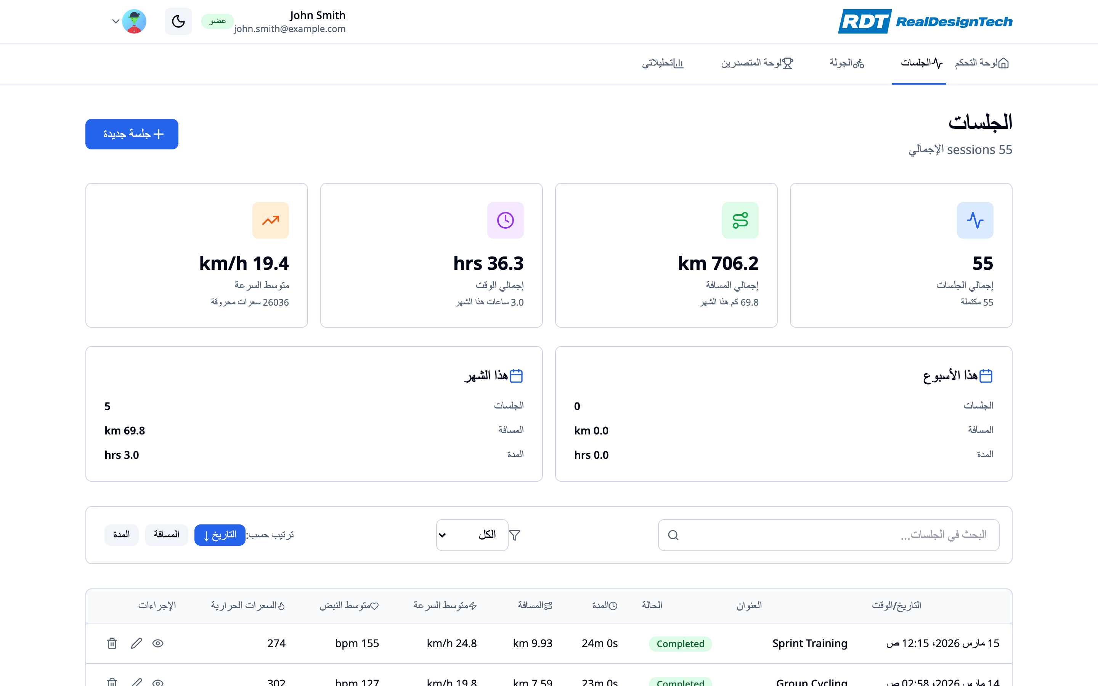The height and width of the screenshot is (686, 1098).
Task: Delete the Sprint Training session trash icon
Action: pos(112,643)
